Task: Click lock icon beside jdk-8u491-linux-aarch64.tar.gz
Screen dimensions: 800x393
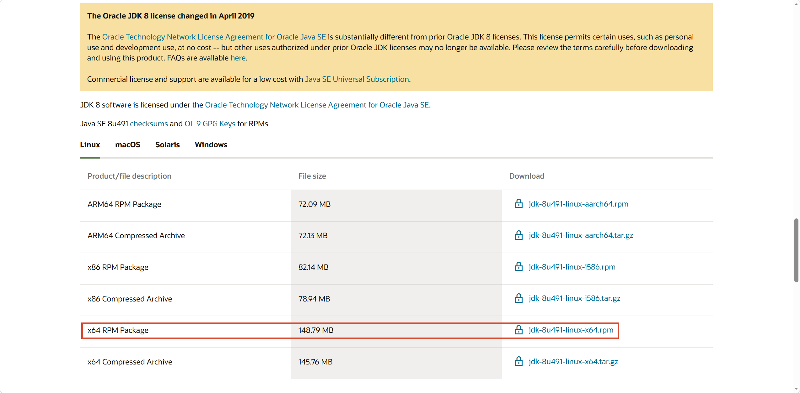Action: 518,235
